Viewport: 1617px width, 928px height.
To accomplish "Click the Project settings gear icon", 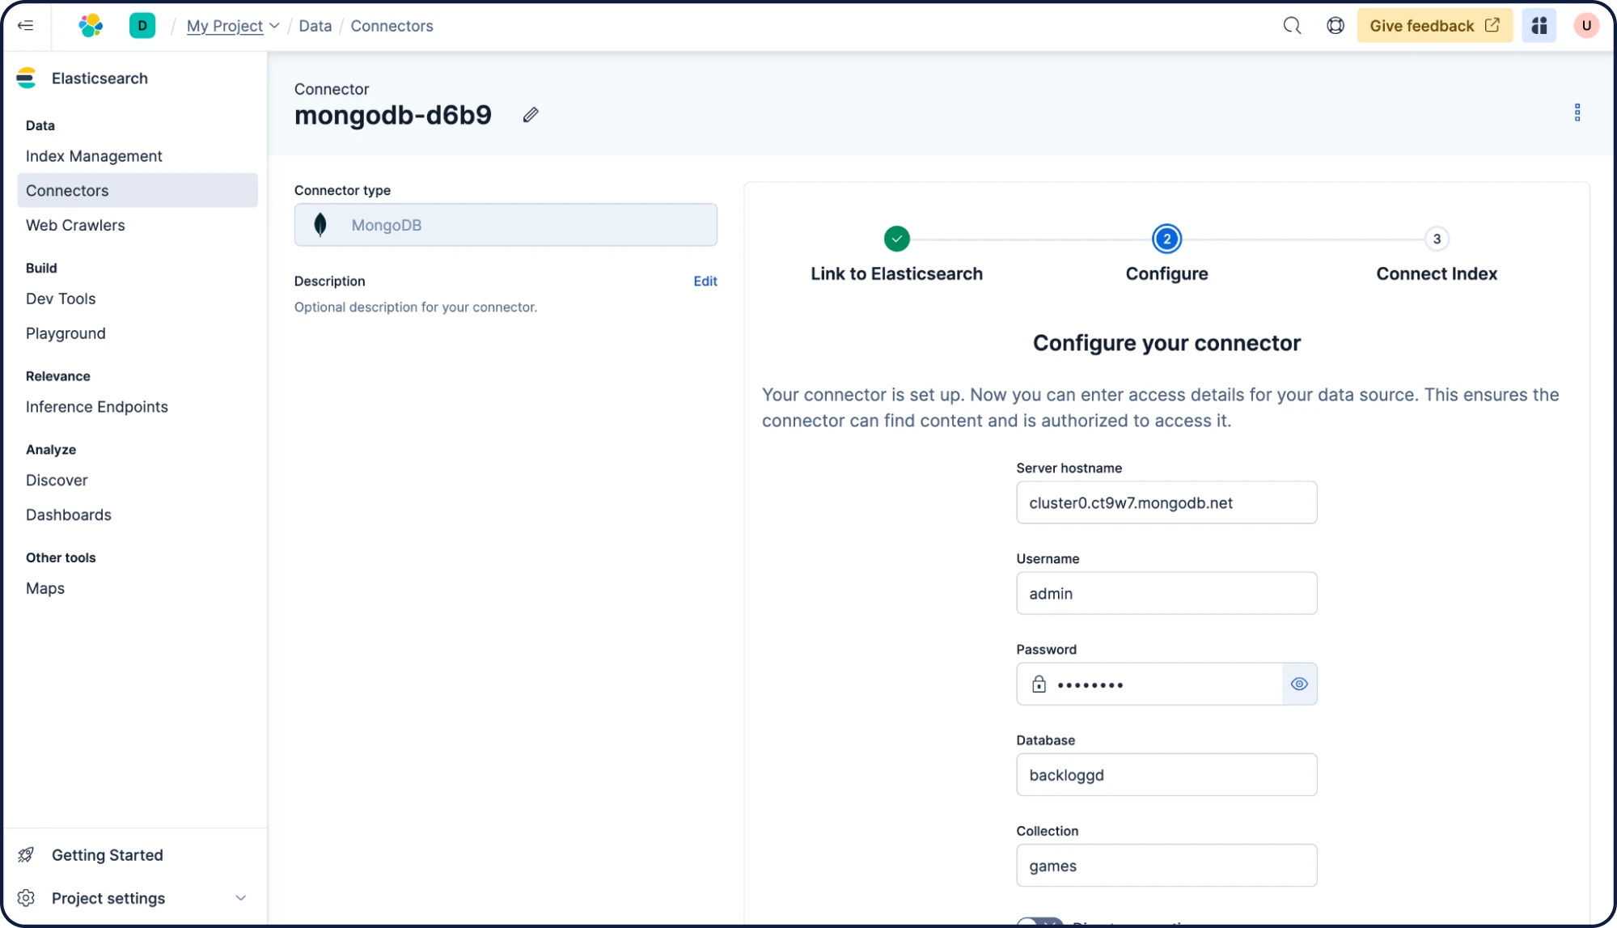I will pyautogui.click(x=26, y=898).
